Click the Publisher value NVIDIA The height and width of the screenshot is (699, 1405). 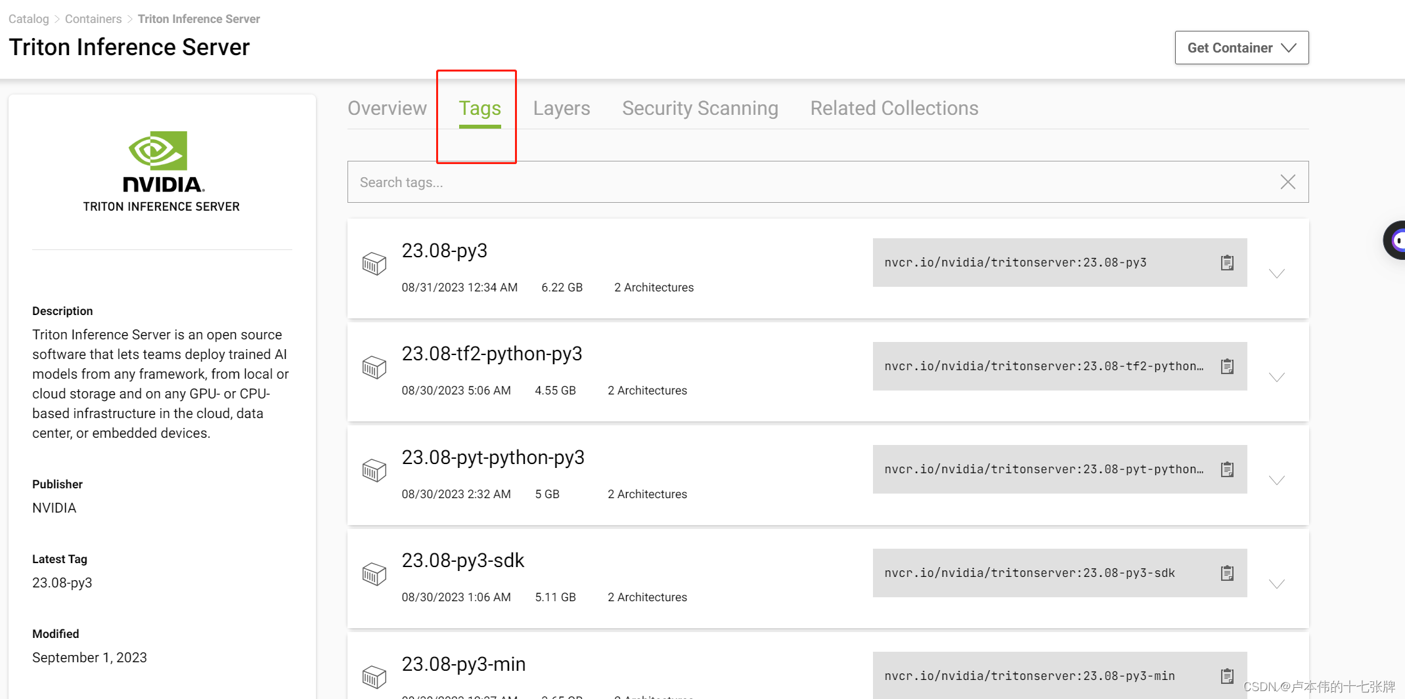55,508
